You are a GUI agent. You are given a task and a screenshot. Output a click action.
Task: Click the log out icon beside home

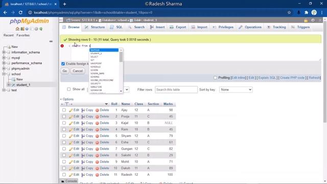click(22, 29)
